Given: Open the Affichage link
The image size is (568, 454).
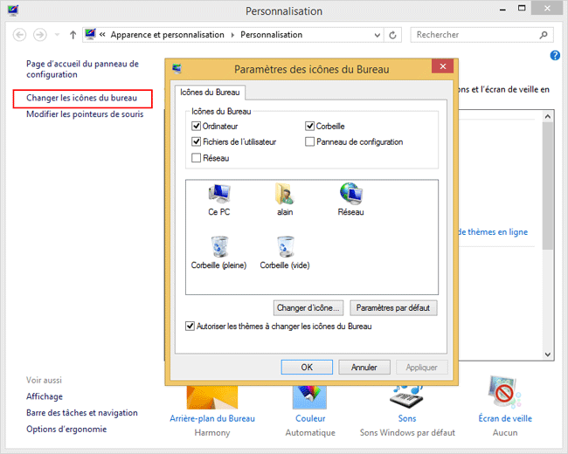Looking at the screenshot, I should [45, 396].
